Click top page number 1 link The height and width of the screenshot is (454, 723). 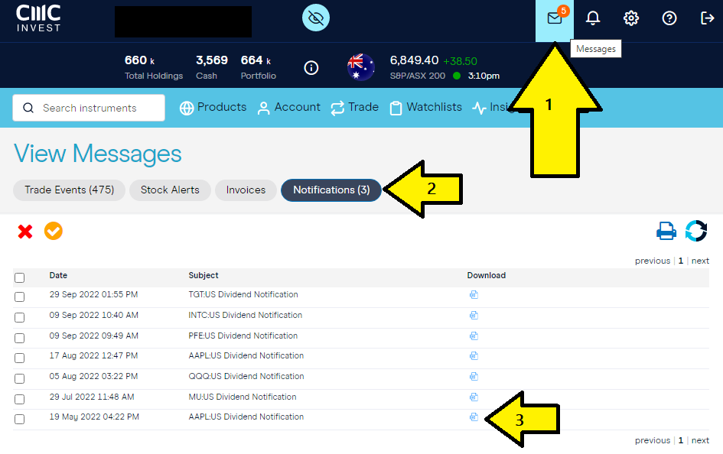click(681, 261)
